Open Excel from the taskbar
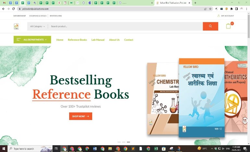Screen dimensions: 250x152 (156, 149)
